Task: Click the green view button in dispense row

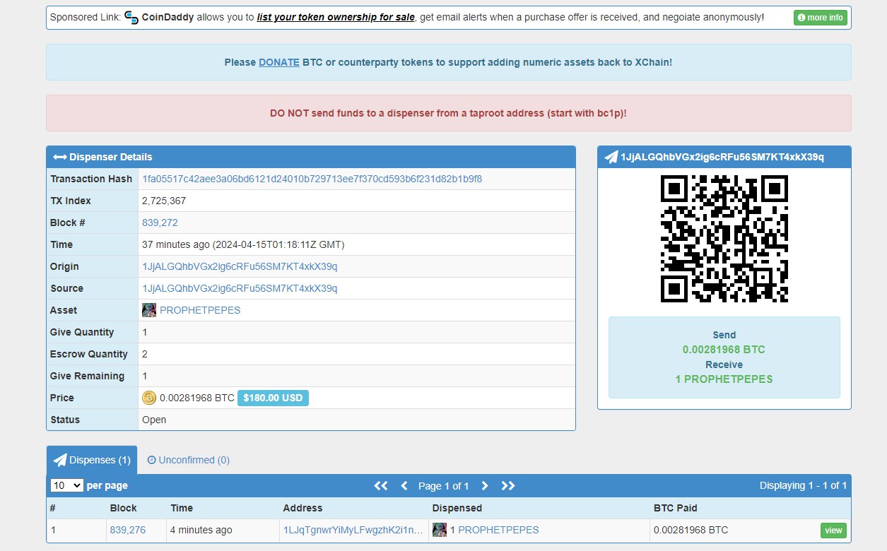Action: [x=833, y=531]
